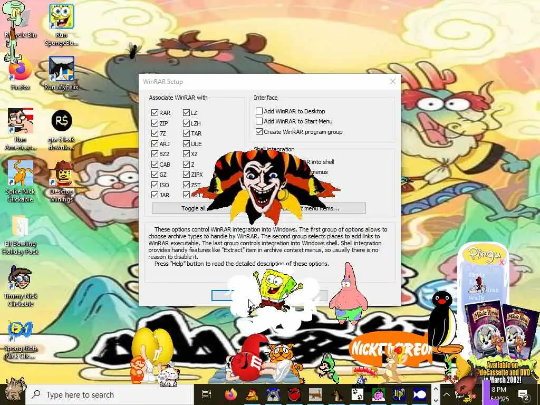Disable the ISO association checkbox
The width and height of the screenshot is (540, 405).
[x=155, y=185]
